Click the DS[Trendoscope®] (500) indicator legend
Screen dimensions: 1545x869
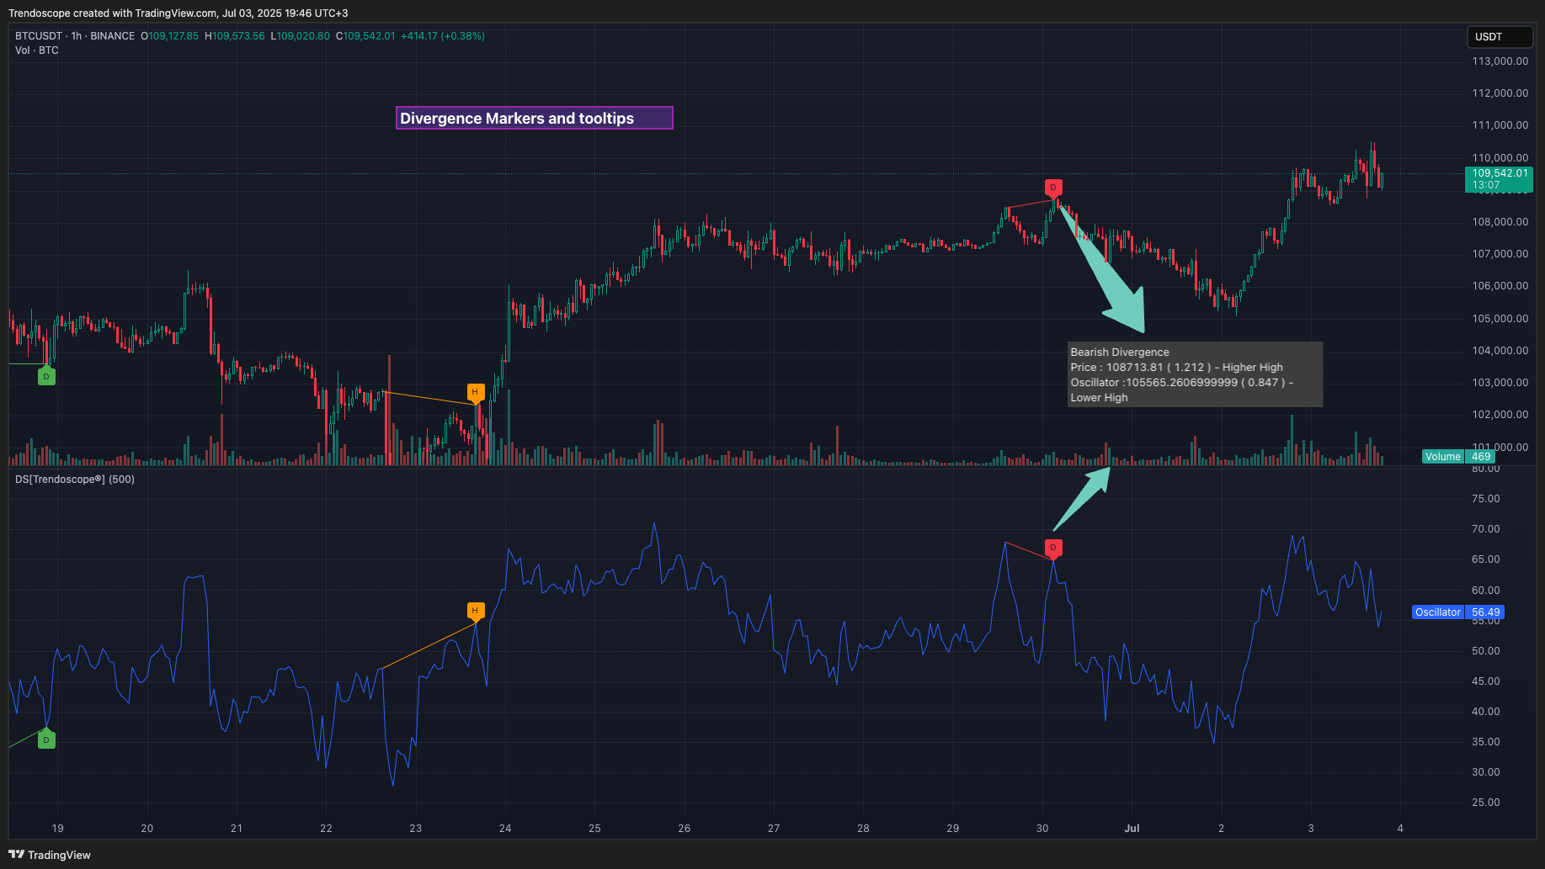pos(75,480)
